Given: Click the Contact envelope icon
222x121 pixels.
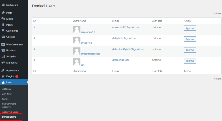Looking at the screenshot, I should 3,37.
